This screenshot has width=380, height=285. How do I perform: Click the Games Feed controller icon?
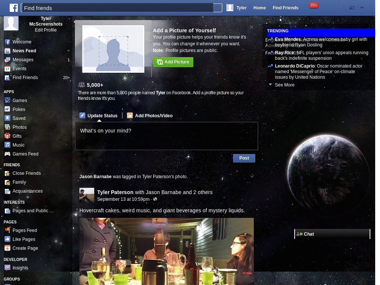click(x=7, y=154)
